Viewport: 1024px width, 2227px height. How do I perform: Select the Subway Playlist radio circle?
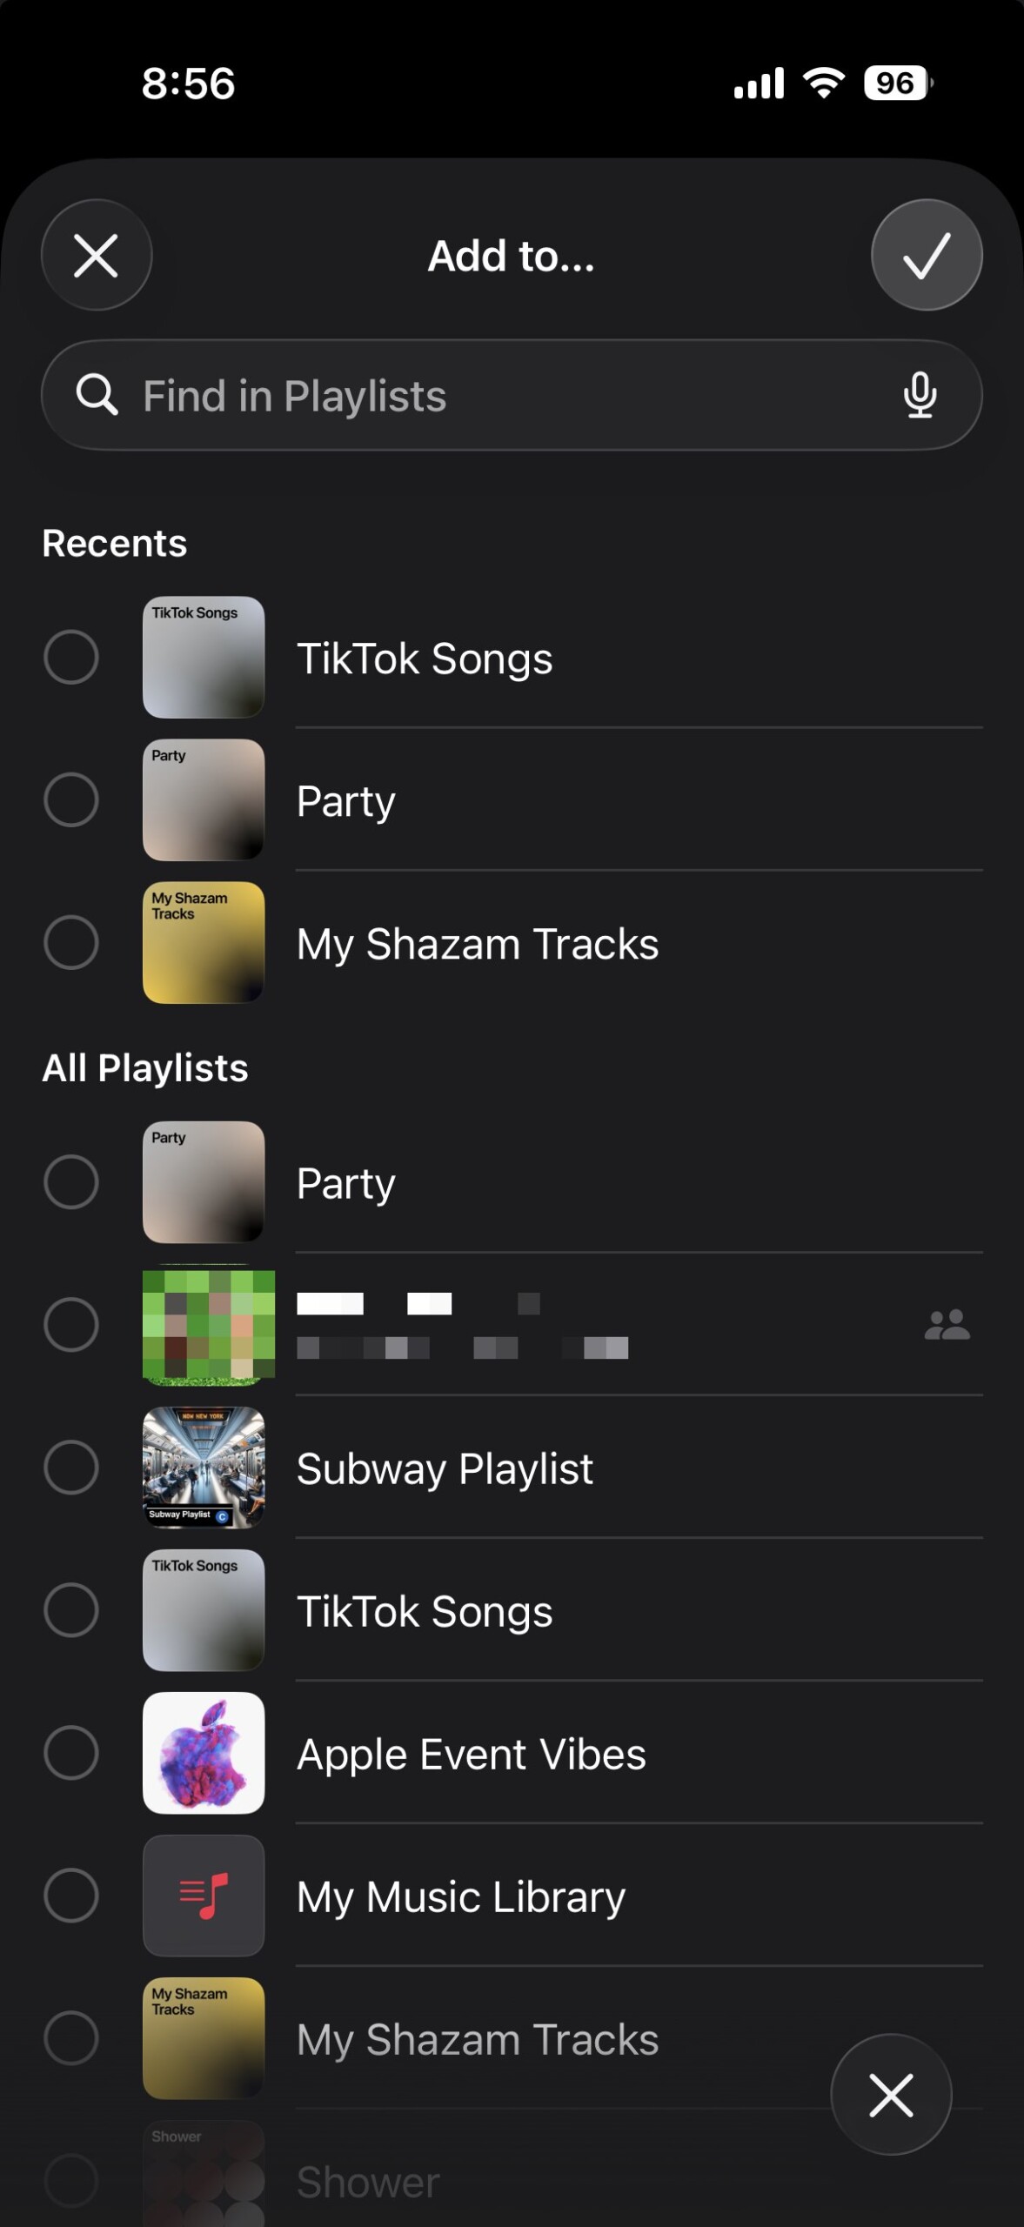pyautogui.click(x=71, y=1468)
